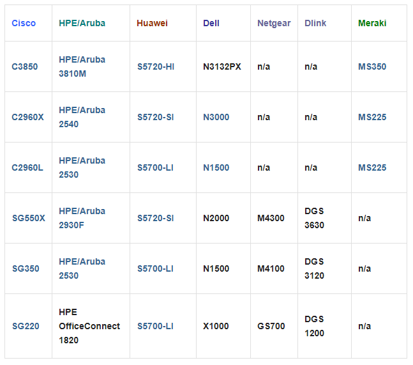Image resolution: width=413 pixels, height=365 pixels.
Task: Open the C2960L link
Action: [27, 167]
